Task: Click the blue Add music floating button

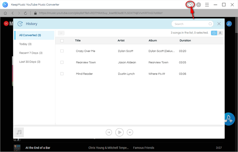Action: tap(230, 119)
